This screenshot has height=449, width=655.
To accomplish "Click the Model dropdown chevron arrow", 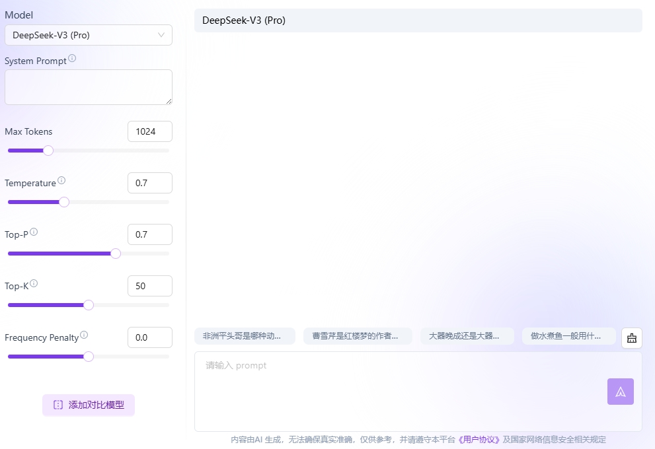I will [x=161, y=35].
